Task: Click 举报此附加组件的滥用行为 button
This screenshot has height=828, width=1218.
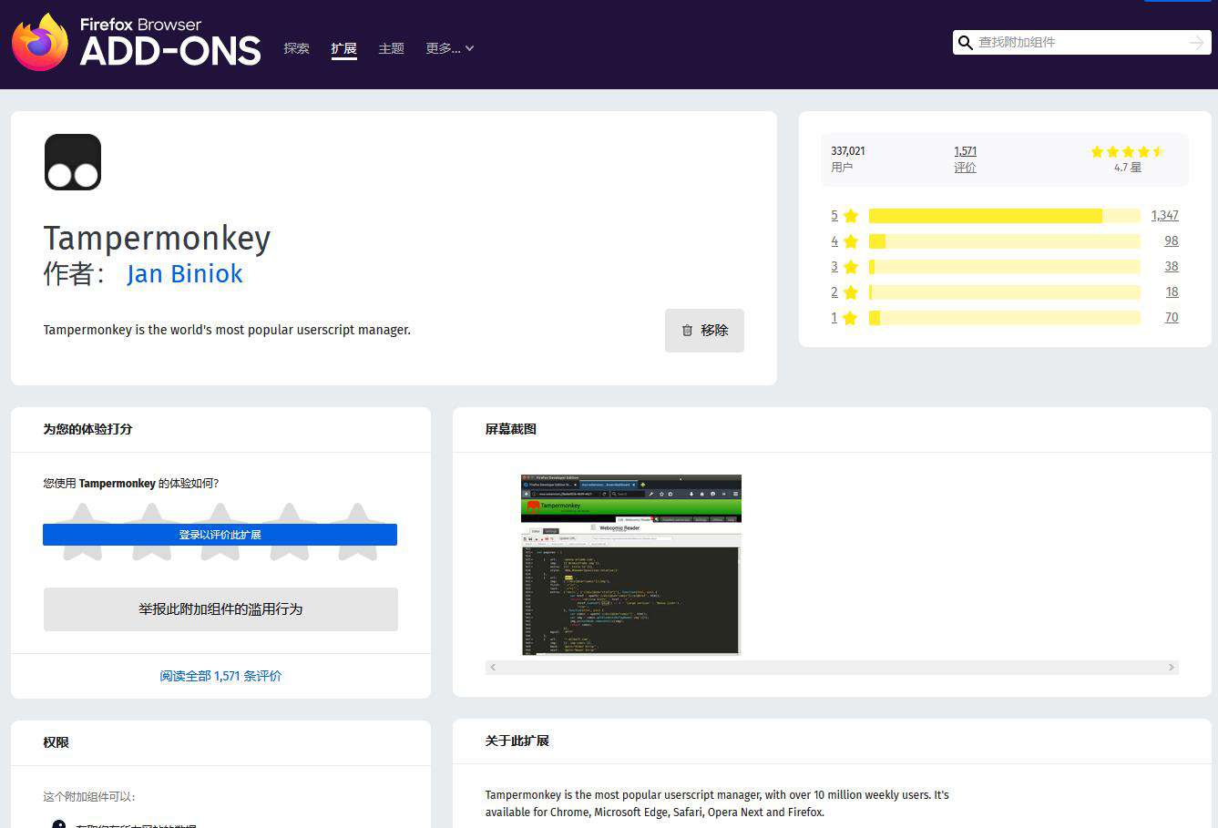Action: tap(220, 609)
